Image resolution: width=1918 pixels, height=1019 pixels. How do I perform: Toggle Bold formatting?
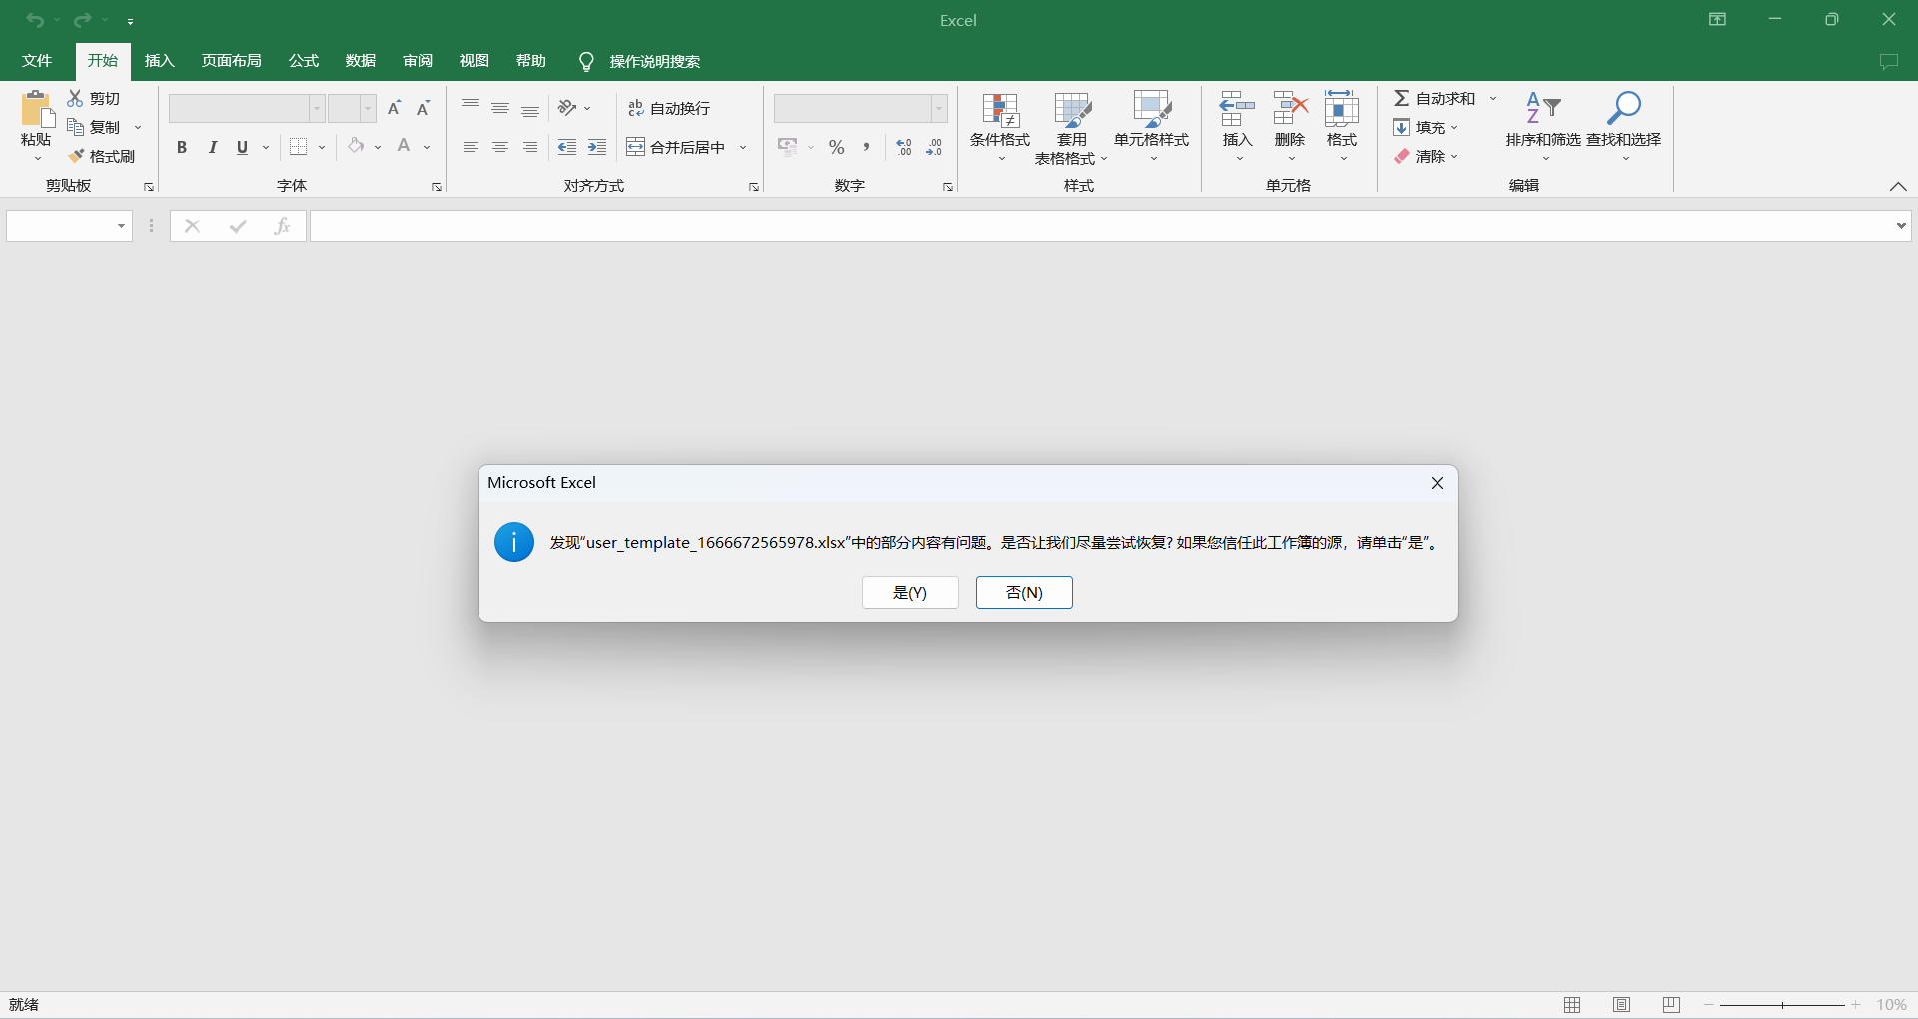coord(182,147)
